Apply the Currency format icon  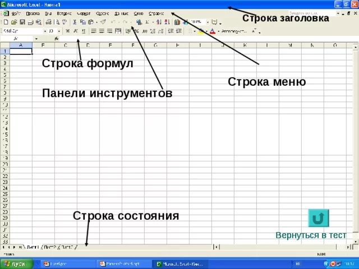[x=128, y=31]
